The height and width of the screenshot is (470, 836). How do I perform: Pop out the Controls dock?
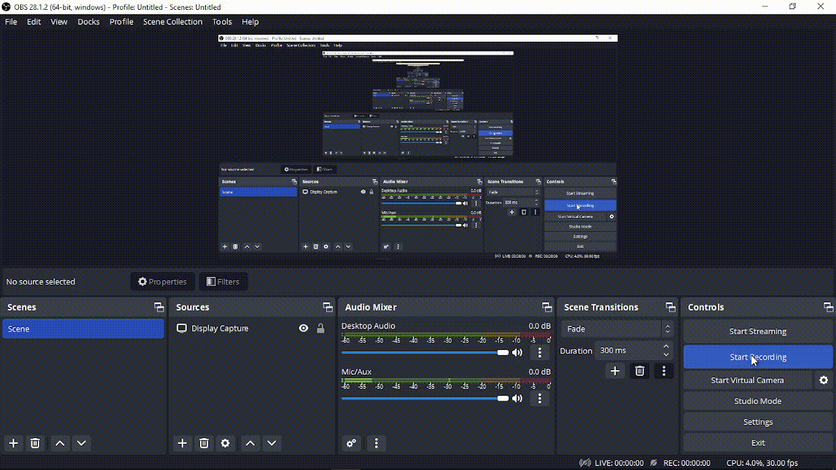(828, 307)
